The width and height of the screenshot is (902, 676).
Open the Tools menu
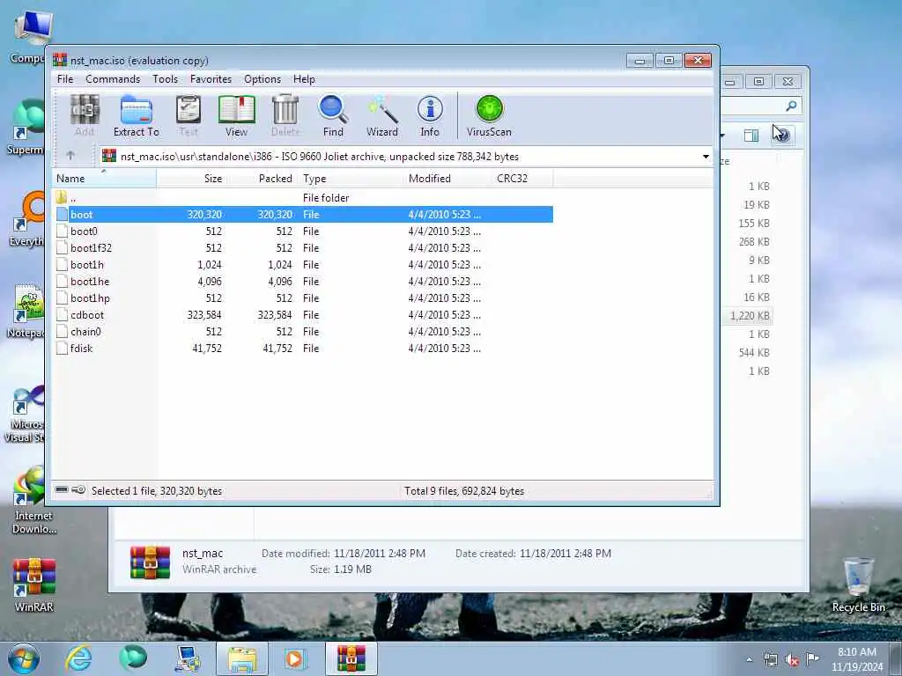click(165, 79)
